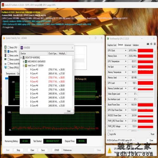The width and height of the screenshot is (158, 158).
Task: Expand the MECHREVO GM5AR0O node
Action: (x=24, y=62)
